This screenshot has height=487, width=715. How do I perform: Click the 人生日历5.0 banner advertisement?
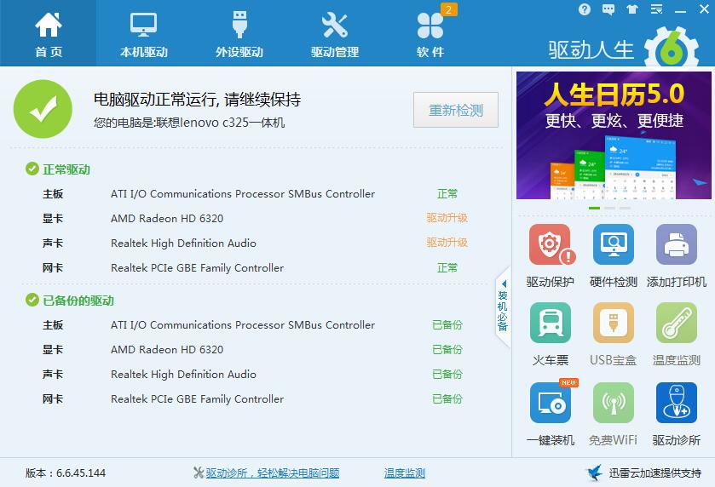(x=614, y=135)
